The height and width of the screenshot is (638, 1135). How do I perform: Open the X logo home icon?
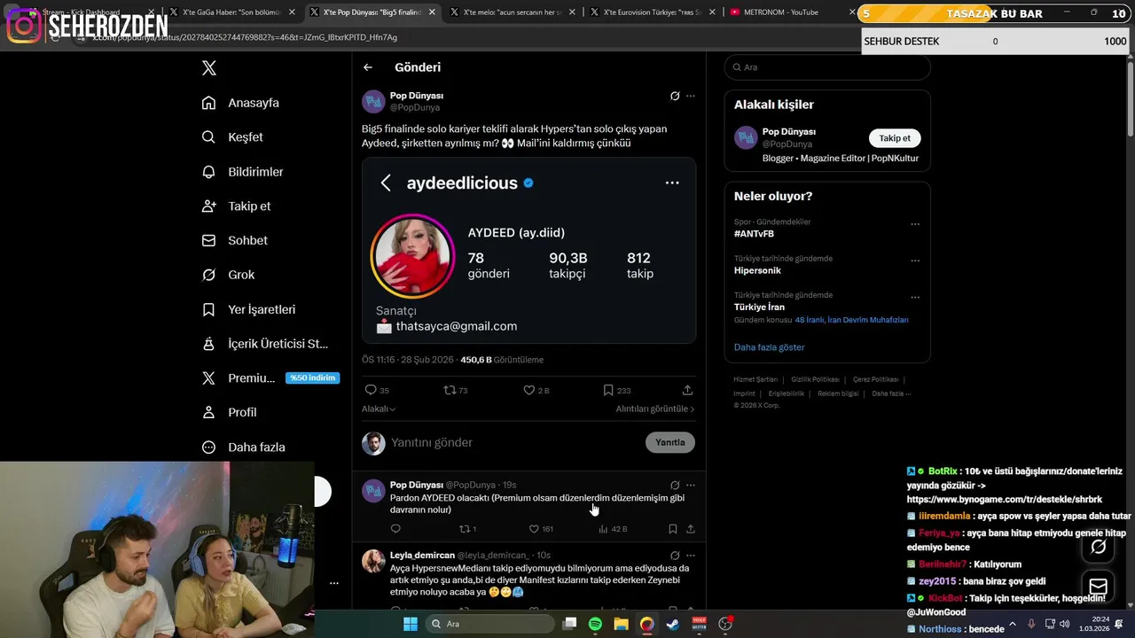208,68
